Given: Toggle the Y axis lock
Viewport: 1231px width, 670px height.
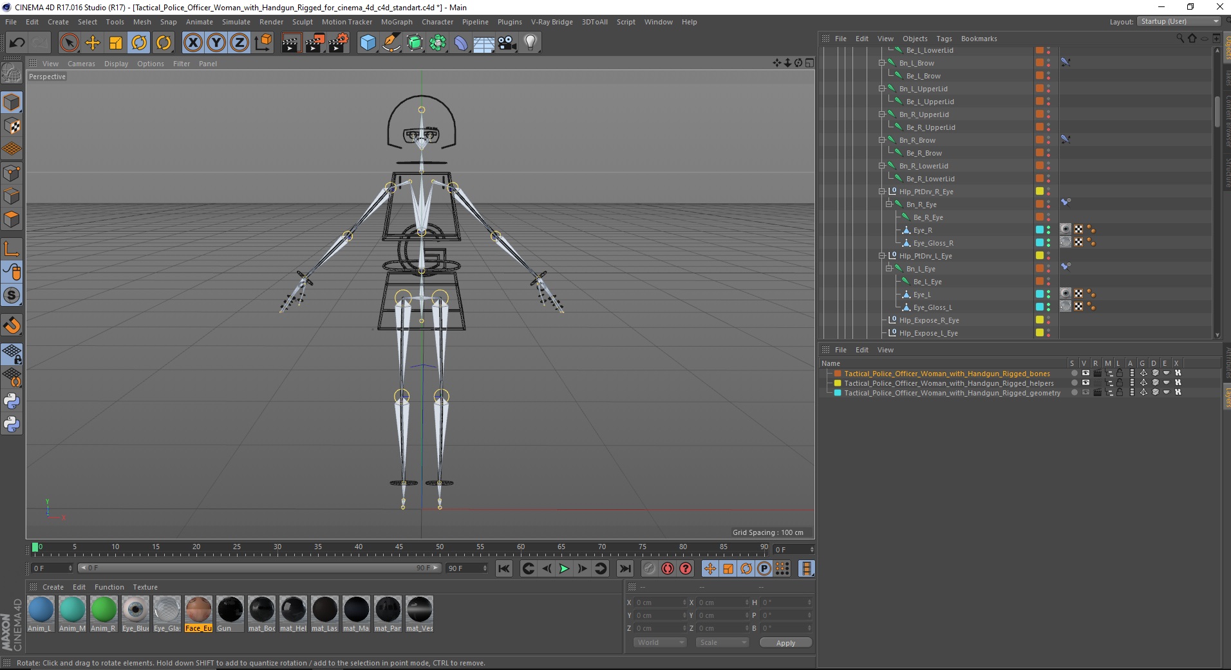Looking at the screenshot, I should tap(216, 43).
